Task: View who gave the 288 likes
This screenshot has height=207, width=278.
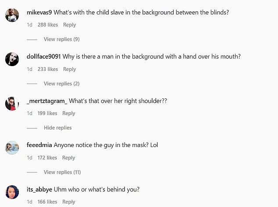Action: coord(48,25)
